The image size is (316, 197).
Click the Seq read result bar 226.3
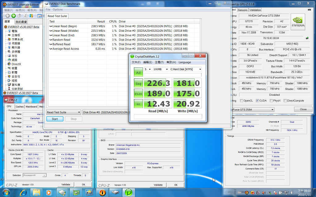coord(158,83)
